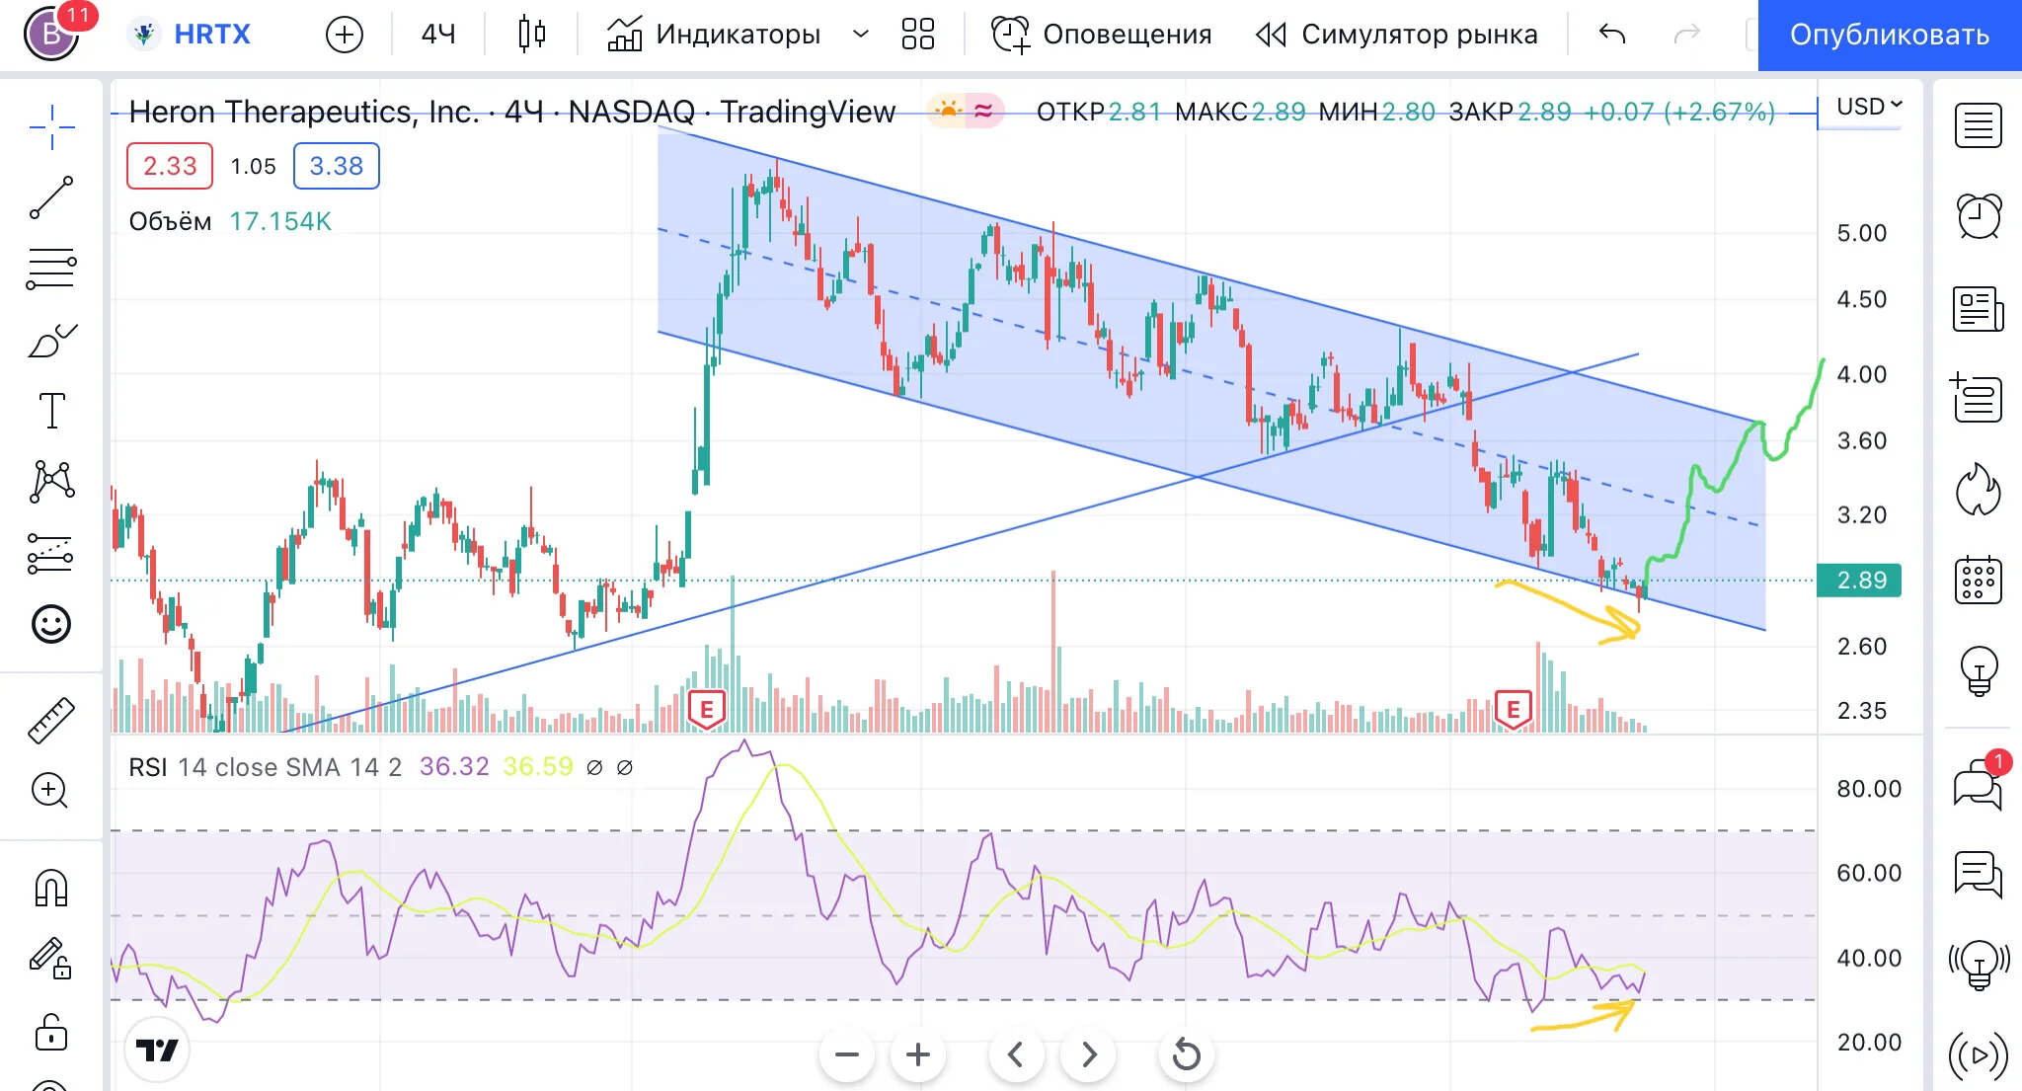Open the calendar panel
The height and width of the screenshot is (1091, 2022).
click(x=1979, y=580)
